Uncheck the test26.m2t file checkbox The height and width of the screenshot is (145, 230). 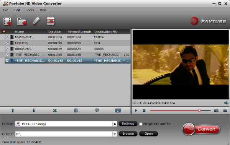click(7, 37)
